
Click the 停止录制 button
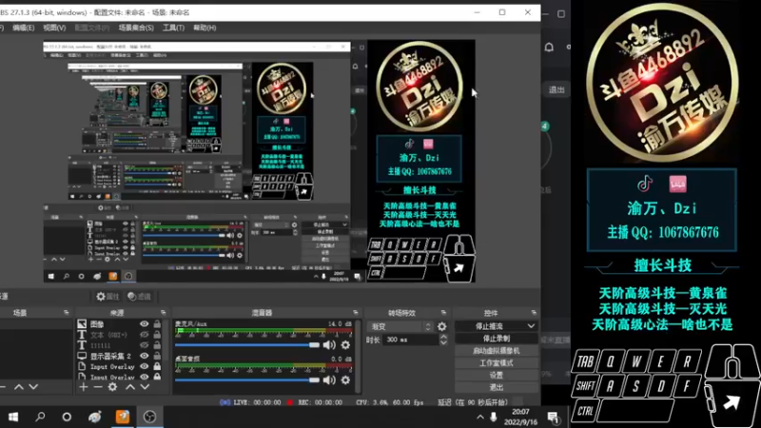click(496, 339)
